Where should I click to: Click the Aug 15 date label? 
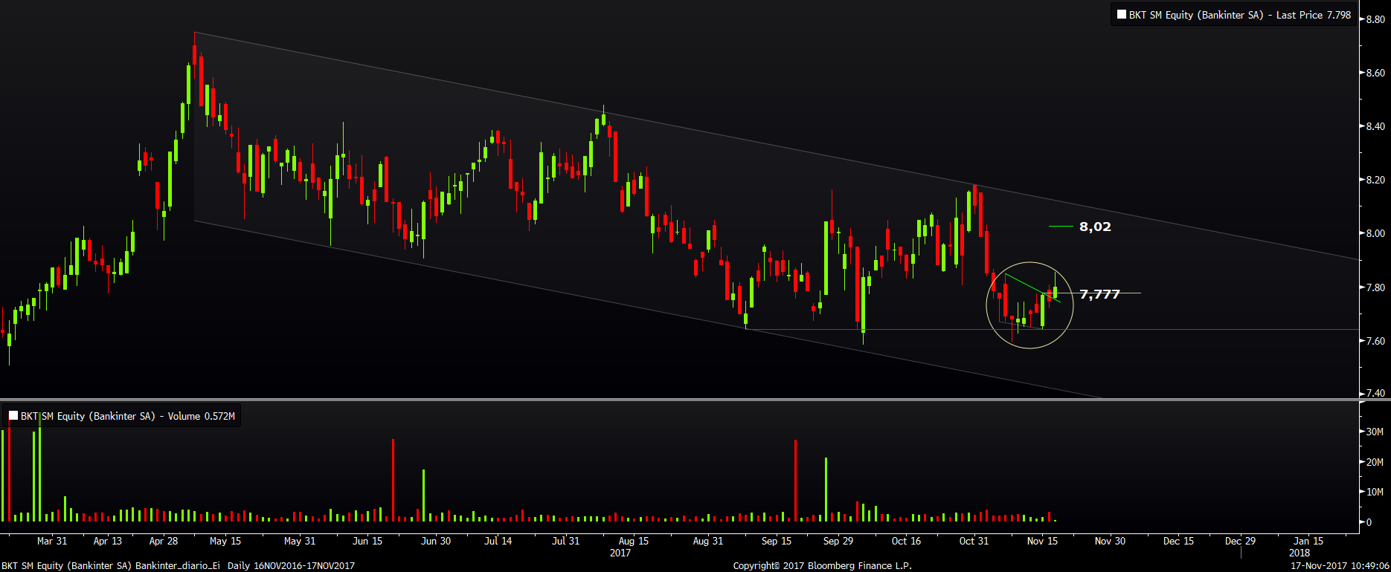(x=634, y=541)
